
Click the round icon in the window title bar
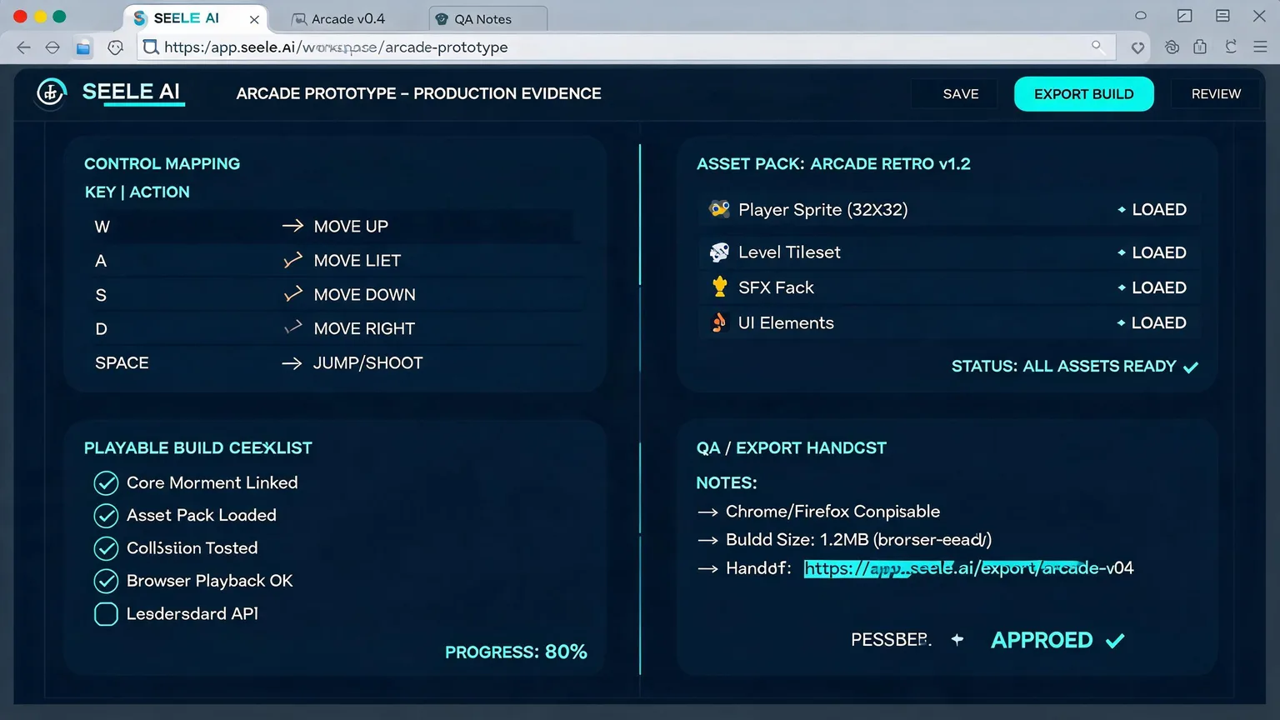pyautogui.click(x=1141, y=16)
